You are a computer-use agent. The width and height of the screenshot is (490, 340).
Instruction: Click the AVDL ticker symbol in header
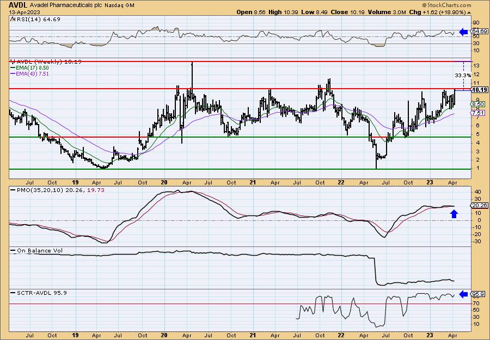point(18,5)
